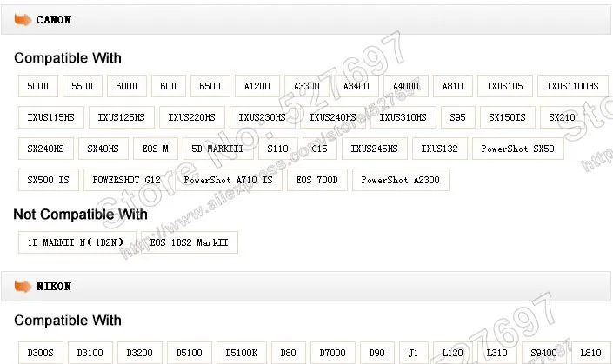Click the IXUS245HS tag
This screenshot has height=364, width=613.
pyautogui.click(x=375, y=149)
